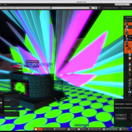Click the Chat speech bubble icon
The width and height of the screenshot is (132, 132).
(36, 129)
